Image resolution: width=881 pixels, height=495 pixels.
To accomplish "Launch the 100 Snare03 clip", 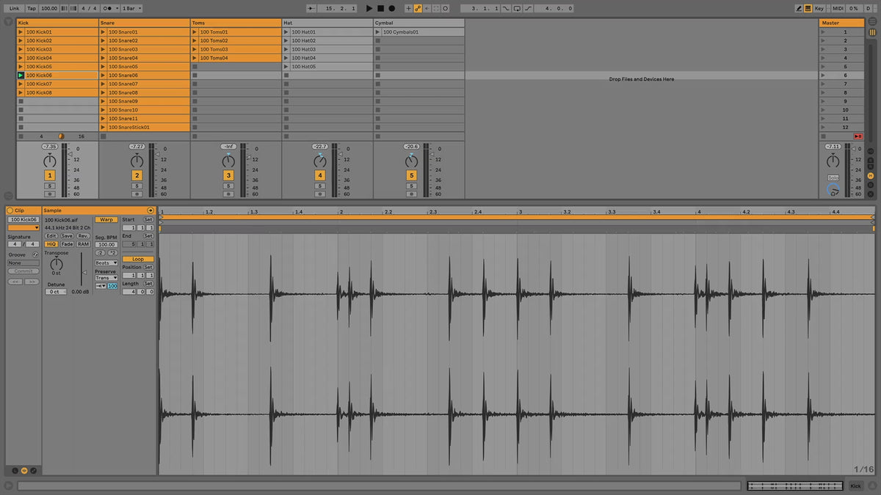I will [x=104, y=49].
